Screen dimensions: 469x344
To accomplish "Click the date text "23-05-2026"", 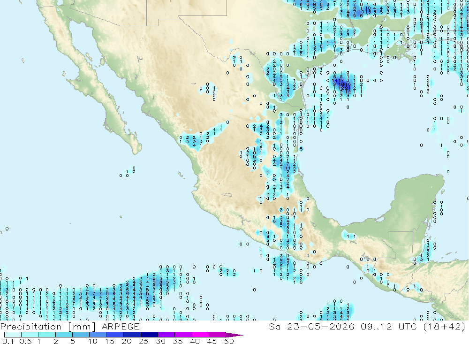I will pos(321,326).
